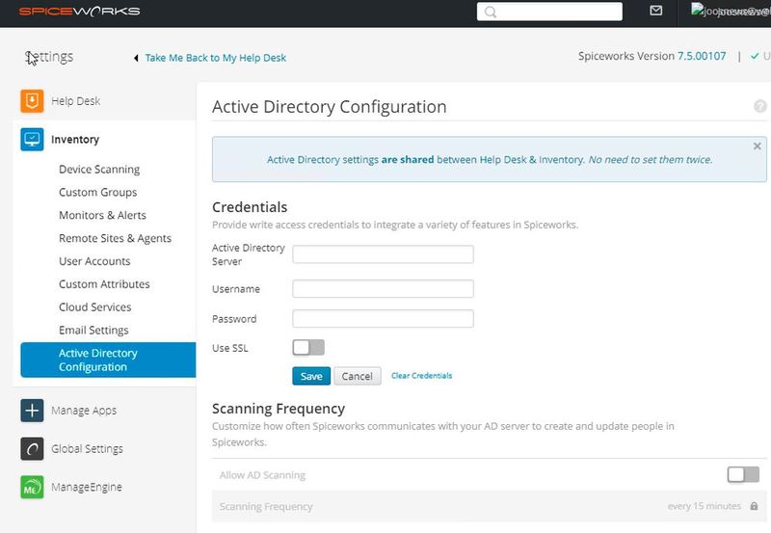Open ManageEngine section
This screenshot has width=771, height=533.
87,487
